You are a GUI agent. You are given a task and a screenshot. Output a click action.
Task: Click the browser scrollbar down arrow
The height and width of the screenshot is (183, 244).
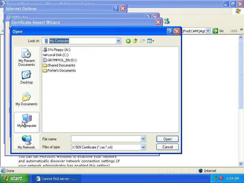(241, 163)
